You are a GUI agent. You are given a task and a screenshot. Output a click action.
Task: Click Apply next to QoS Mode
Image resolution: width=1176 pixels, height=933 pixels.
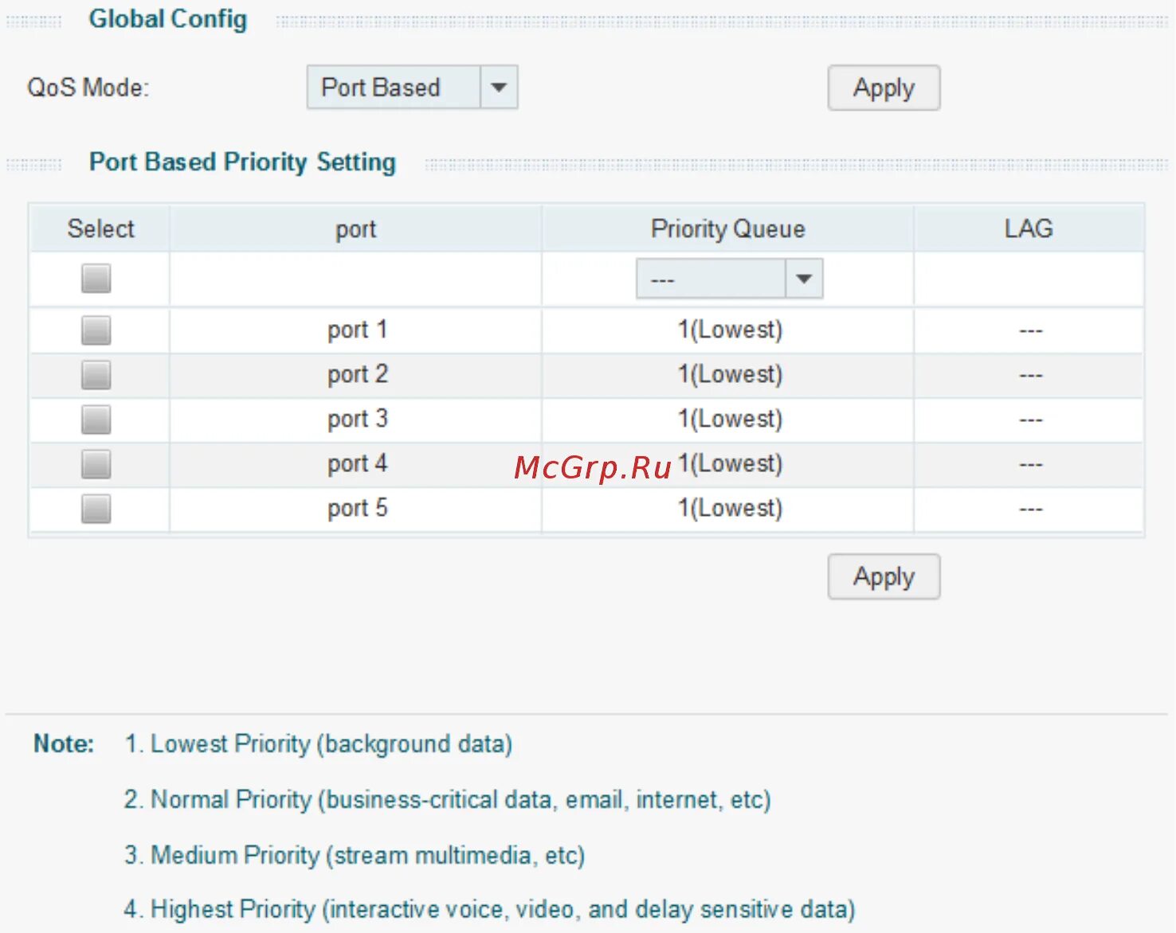pyautogui.click(x=884, y=88)
